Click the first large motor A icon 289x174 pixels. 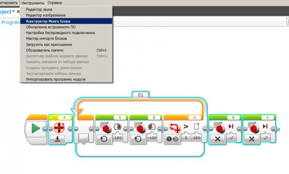point(106,127)
